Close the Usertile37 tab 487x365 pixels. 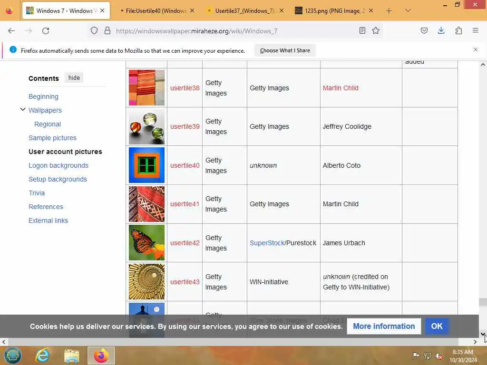point(282,10)
